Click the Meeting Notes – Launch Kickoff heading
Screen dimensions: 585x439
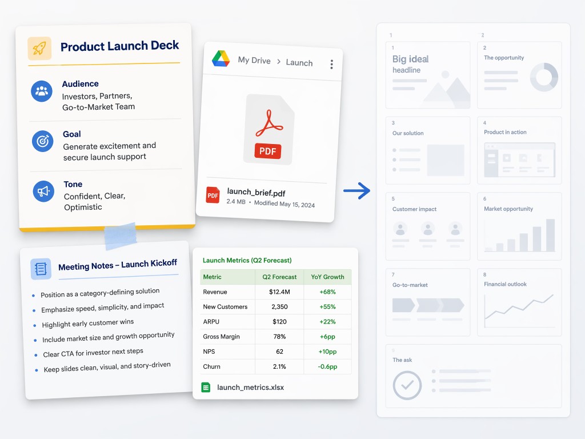point(118,265)
